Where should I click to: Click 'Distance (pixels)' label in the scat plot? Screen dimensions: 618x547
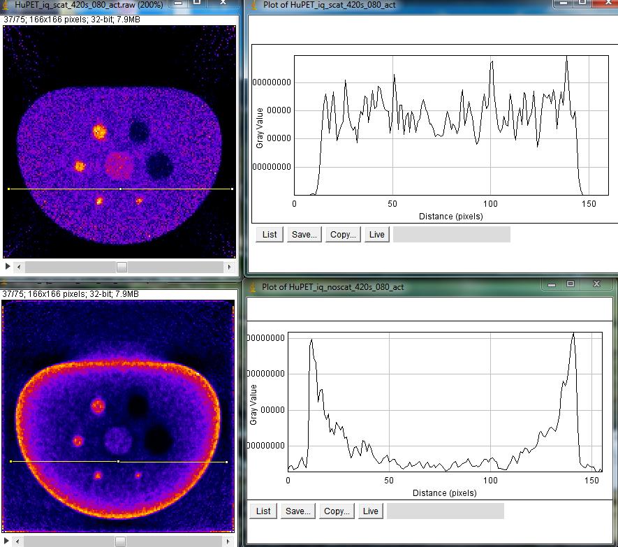(450, 216)
